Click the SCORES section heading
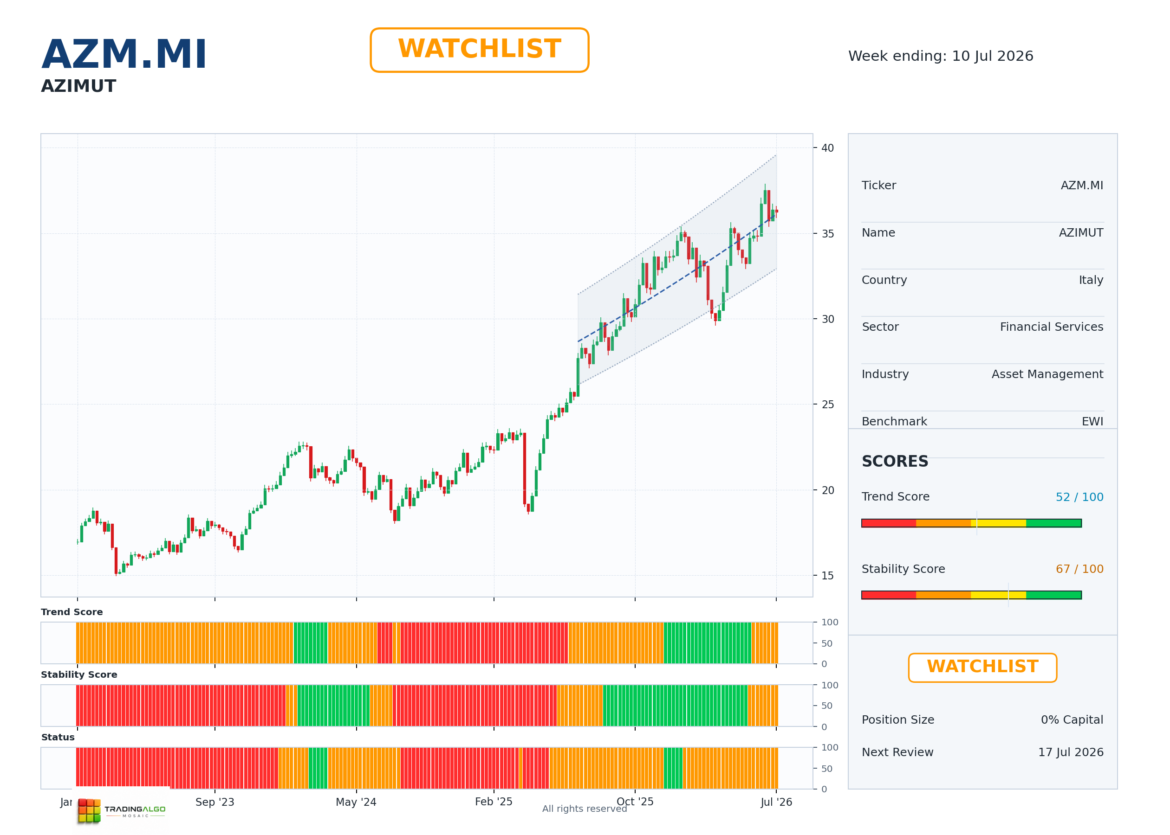Screen dimensions: 1170x835 895,461
